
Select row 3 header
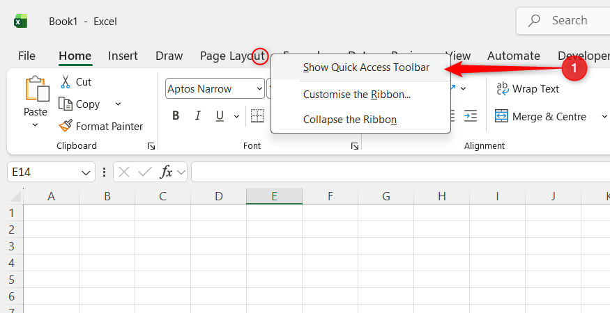tap(12, 246)
